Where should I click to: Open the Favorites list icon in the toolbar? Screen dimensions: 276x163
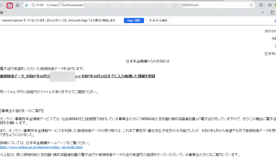(270, 5)
